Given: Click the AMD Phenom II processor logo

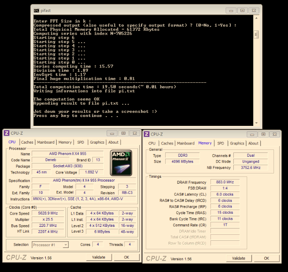Looking at the screenshot, I should pyautogui.click(x=121, y=163).
